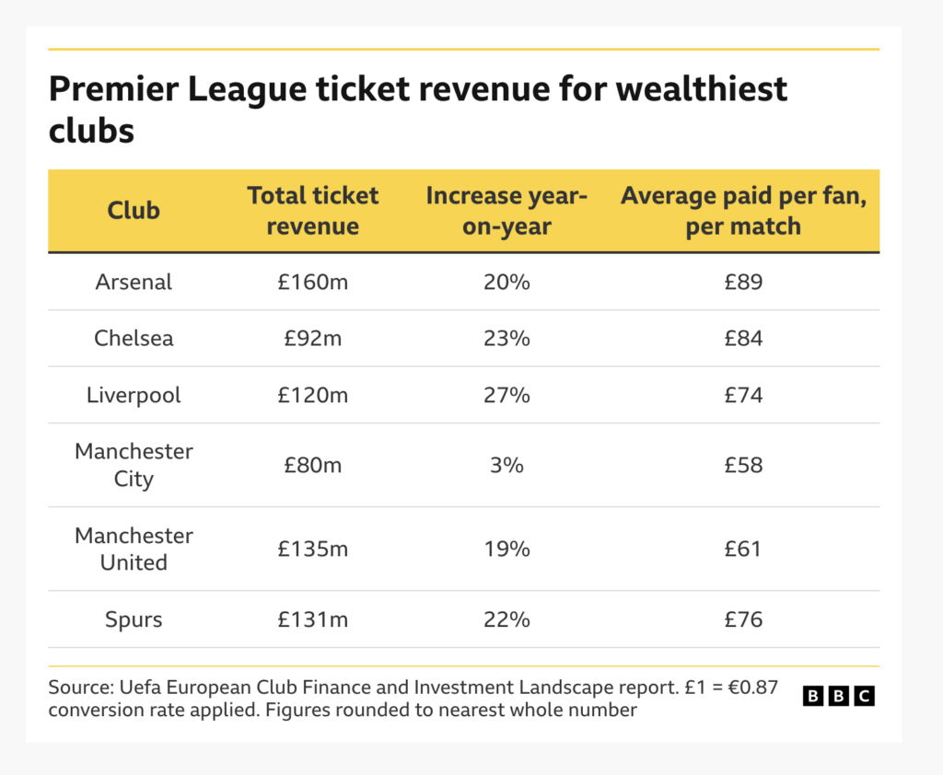Viewport: 943px width, 775px height.
Task: Click the Increase year-on-year column header
Action: click(x=506, y=211)
